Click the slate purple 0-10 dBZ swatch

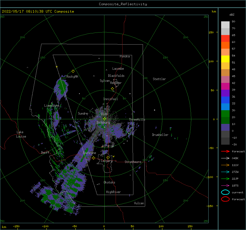(225, 127)
